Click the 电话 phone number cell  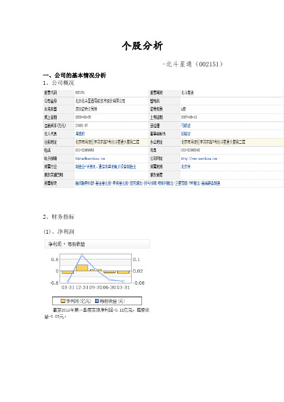tap(85, 150)
